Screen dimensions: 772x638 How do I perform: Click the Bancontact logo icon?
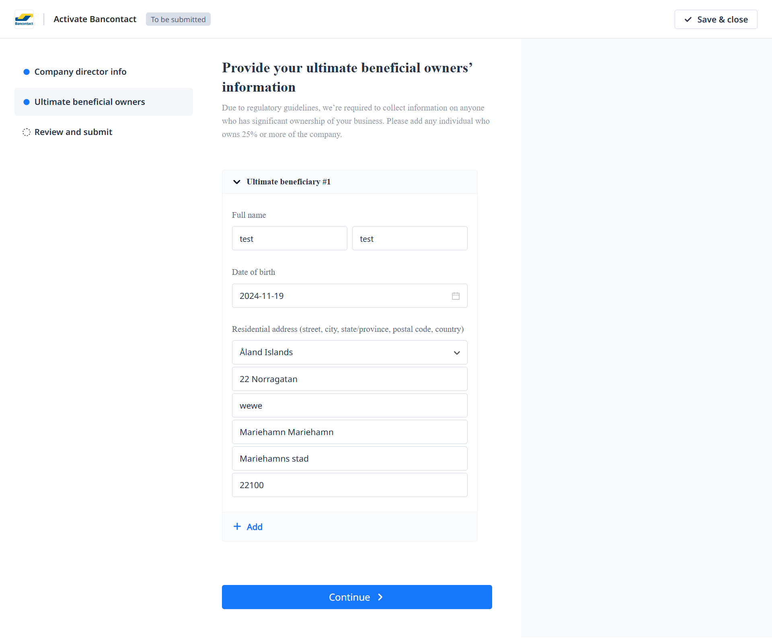(24, 19)
